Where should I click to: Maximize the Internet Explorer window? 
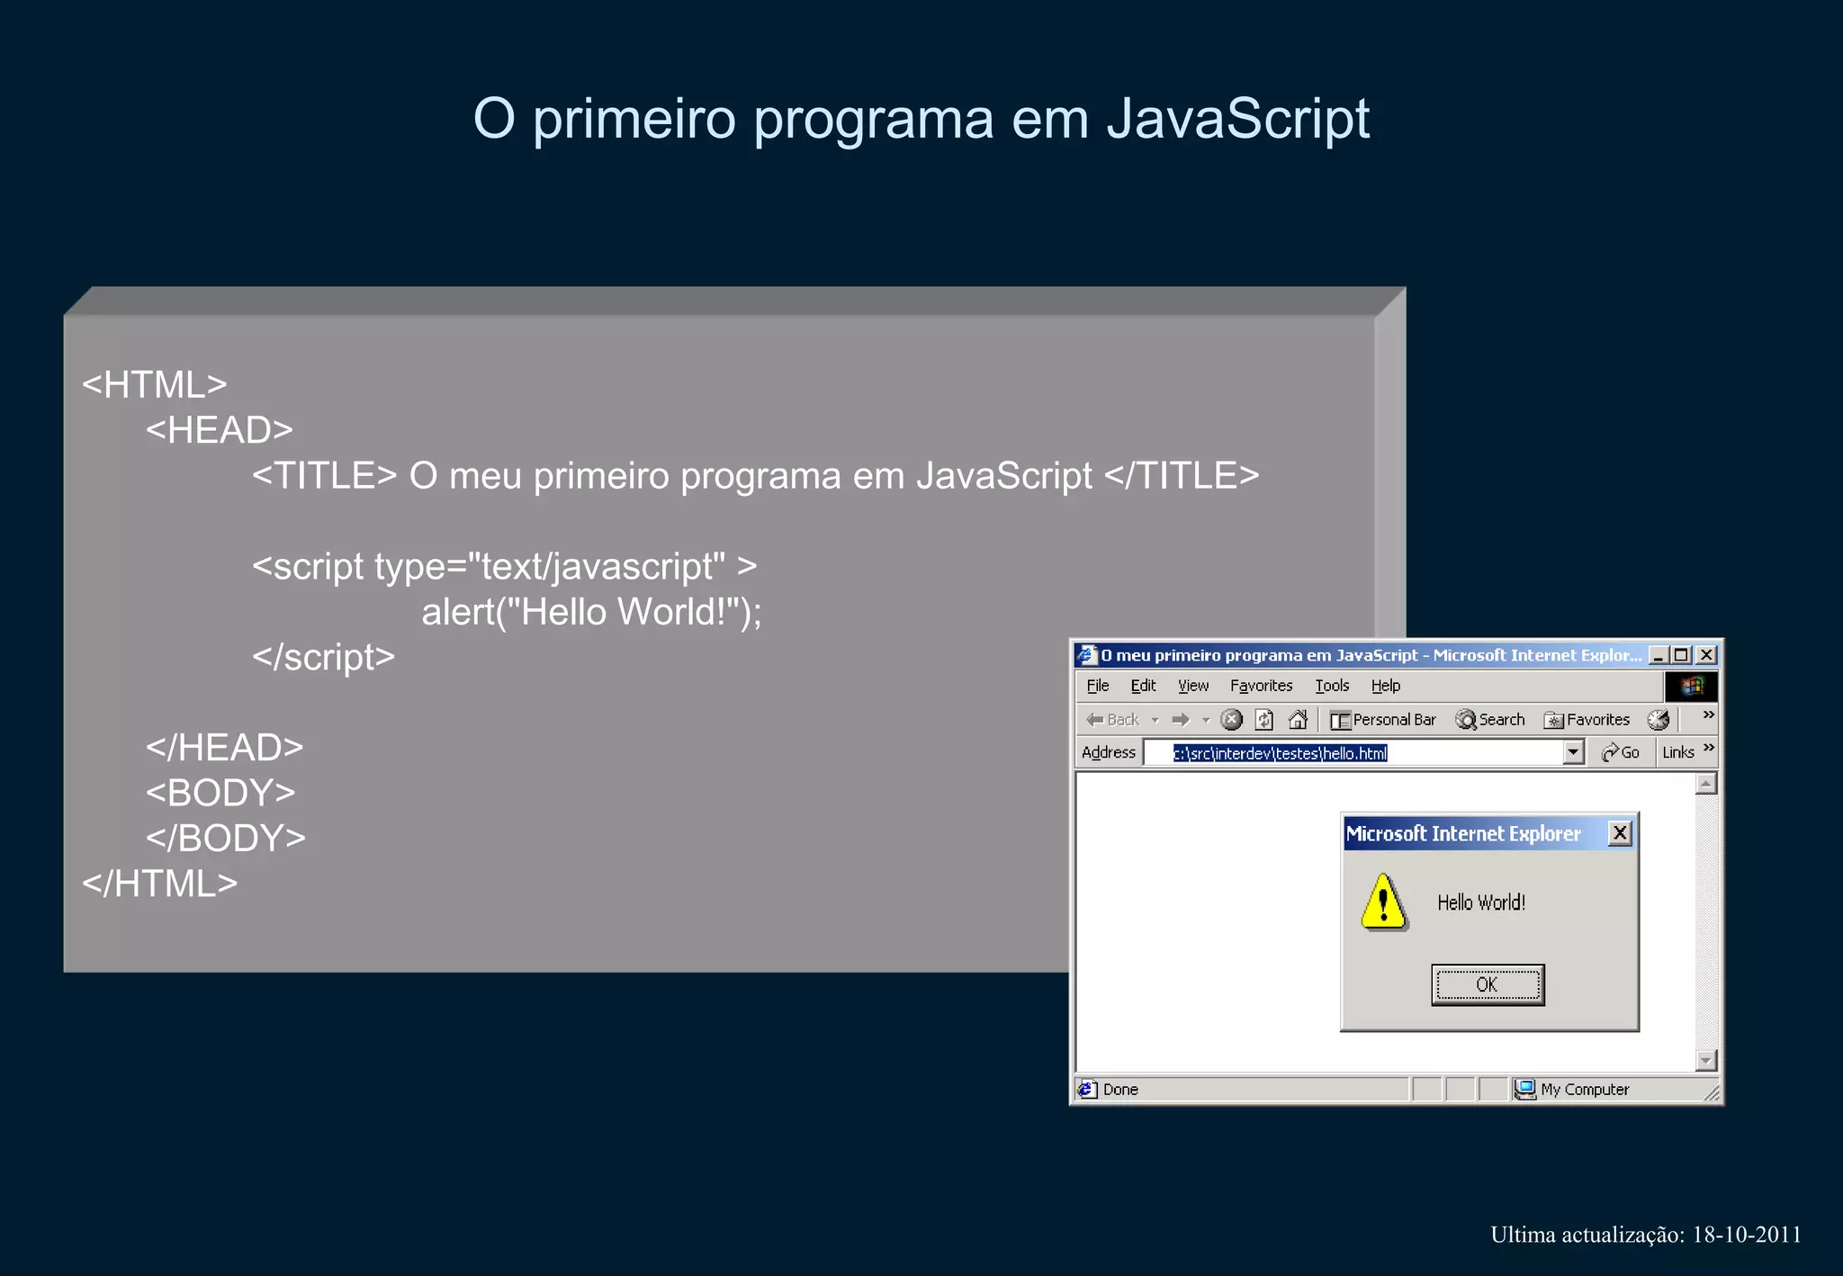coord(1681,655)
